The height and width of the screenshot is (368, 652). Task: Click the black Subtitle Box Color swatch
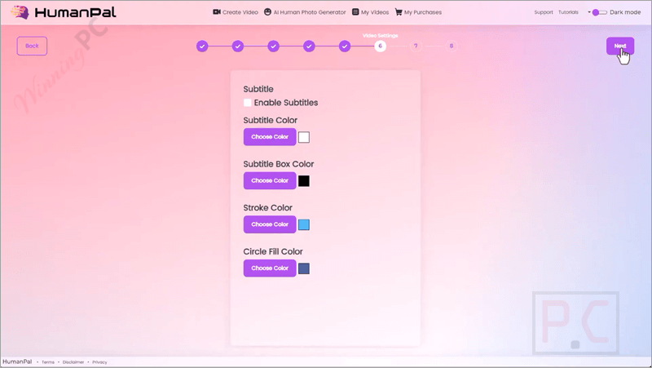[304, 181]
